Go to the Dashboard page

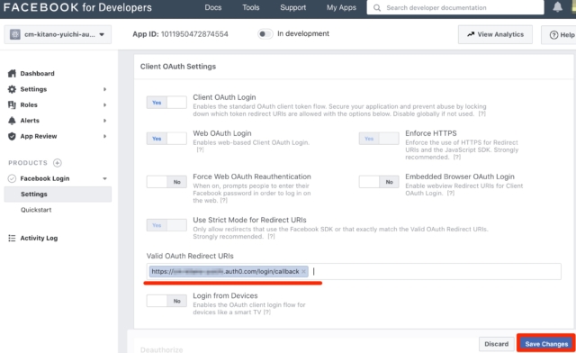37,74
